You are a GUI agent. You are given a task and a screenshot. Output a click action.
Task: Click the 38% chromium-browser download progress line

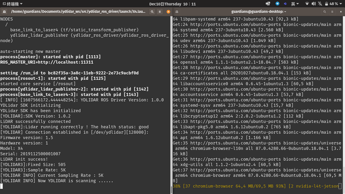point(256,186)
